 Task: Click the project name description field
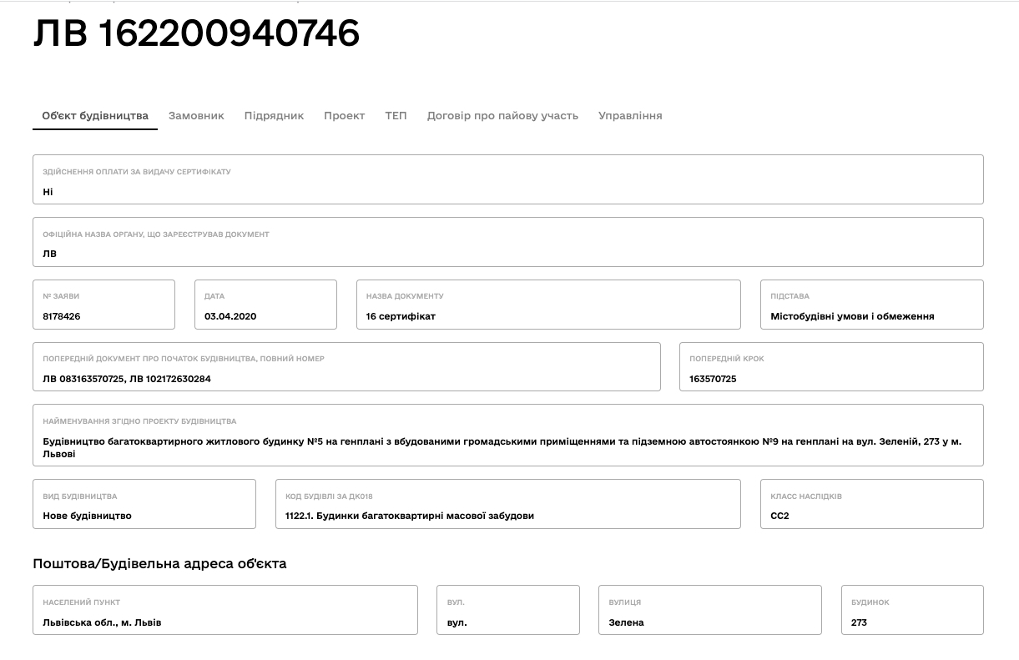click(x=508, y=435)
